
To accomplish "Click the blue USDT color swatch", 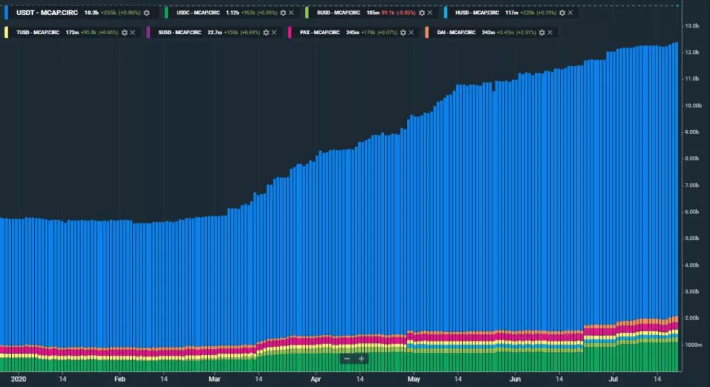I will (x=7, y=12).
